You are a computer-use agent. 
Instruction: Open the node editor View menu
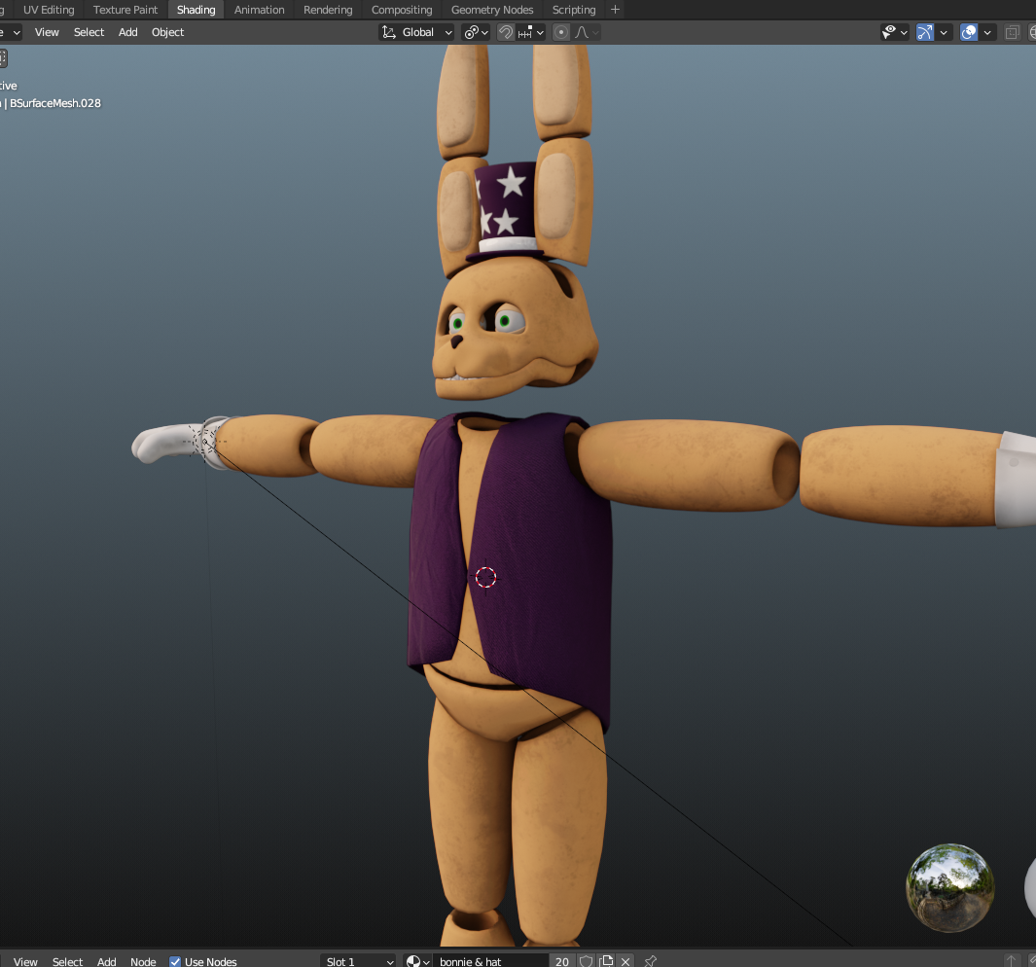click(25, 961)
